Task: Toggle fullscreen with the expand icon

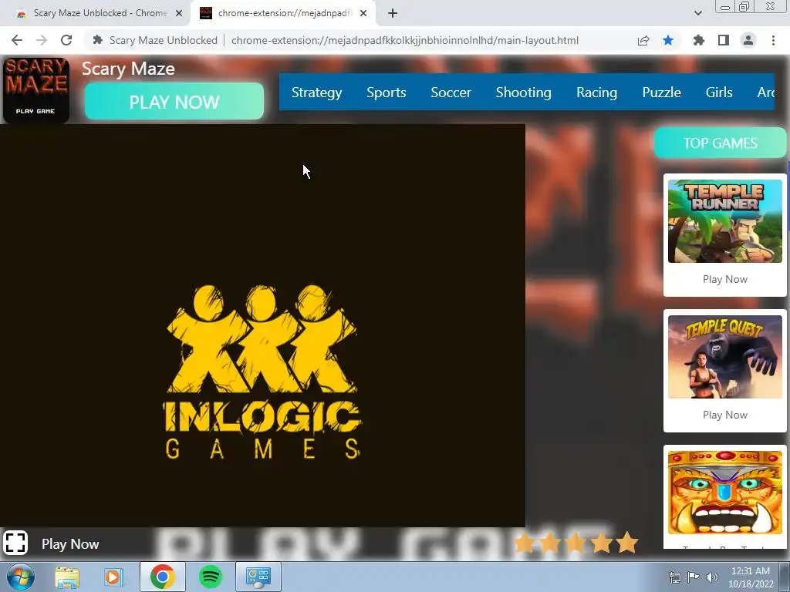Action: (15, 543)
